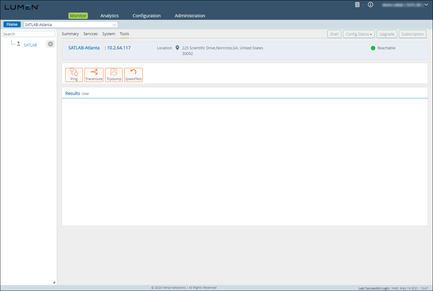This screenshot has height=291, width=433.
Task: Run the SpeedTest tool
Action: (133, 75)
